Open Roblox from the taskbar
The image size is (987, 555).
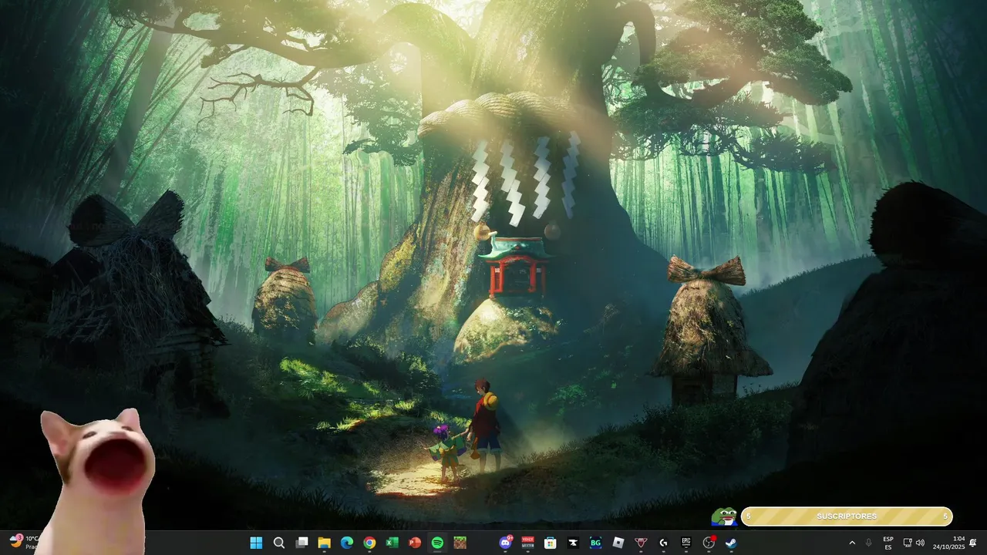[618, 543]
